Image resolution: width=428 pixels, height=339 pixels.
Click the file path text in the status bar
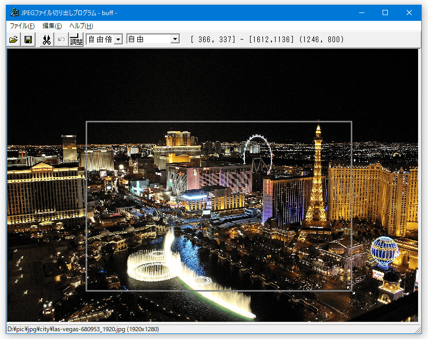[83, 329]
